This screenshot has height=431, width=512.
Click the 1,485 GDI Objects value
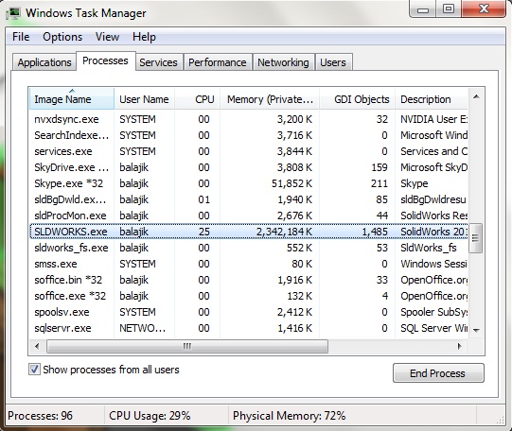click(x=375, y=232)
